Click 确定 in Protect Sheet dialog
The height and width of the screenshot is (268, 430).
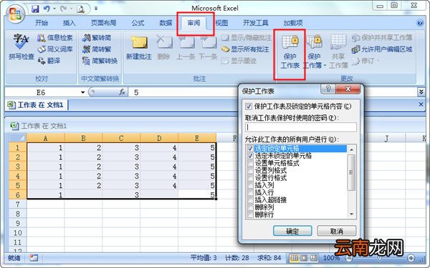click(x=292, y=231)
